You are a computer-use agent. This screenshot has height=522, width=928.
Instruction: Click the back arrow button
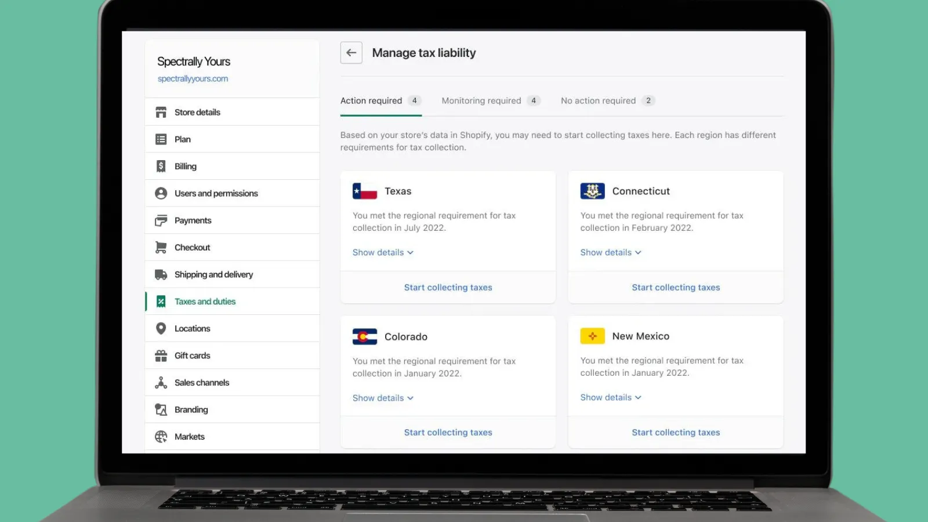pos(351,53)
